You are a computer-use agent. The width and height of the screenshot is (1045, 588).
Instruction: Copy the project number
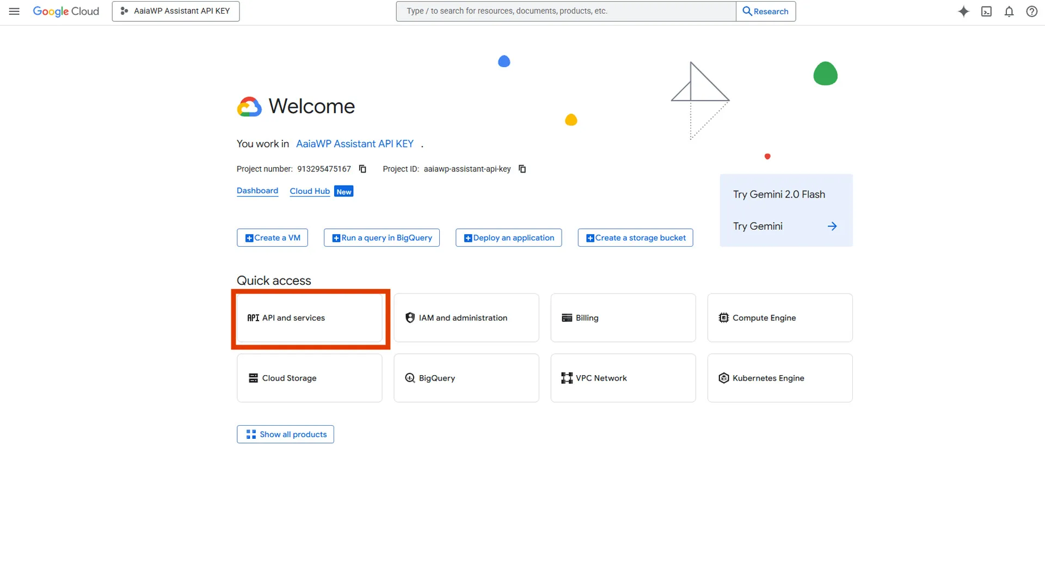coord(362,169)
